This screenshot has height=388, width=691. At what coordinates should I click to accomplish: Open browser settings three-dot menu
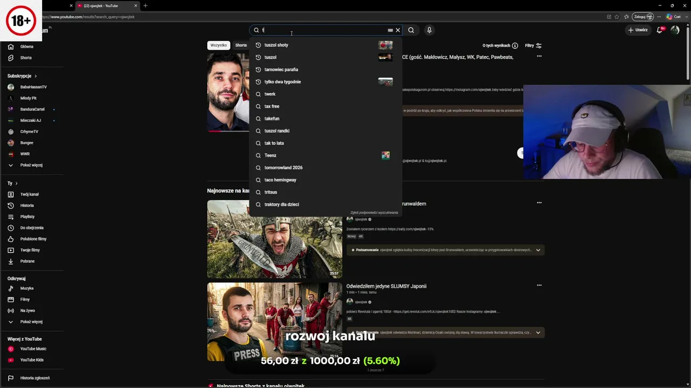[659, 17]
